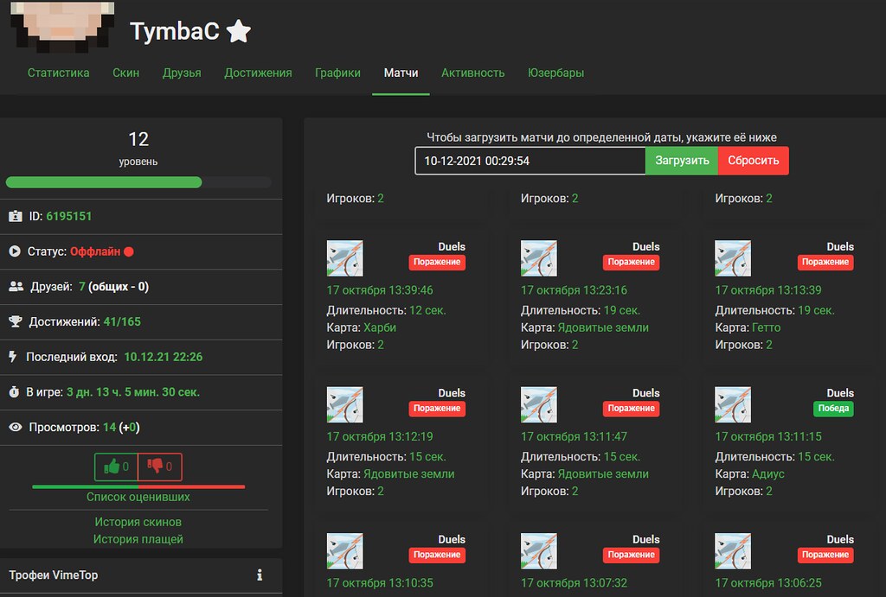Click the green level progress bar
The height and width of the screenshot is (597, 886).
click(104, 182)
